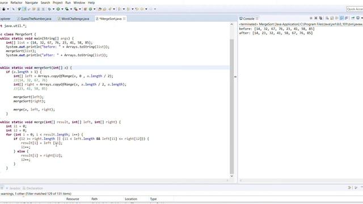The width and height of the screenshot is (363, 204).
Task: Expand the External Tools dropdown arrow
Action: [x=80, y=9]
